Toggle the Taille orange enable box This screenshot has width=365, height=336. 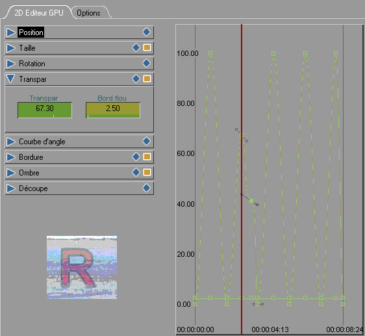tap(147, 47)
